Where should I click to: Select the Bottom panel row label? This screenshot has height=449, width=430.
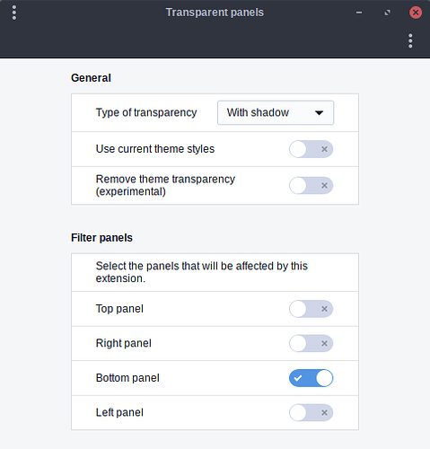tap(127, 378)
